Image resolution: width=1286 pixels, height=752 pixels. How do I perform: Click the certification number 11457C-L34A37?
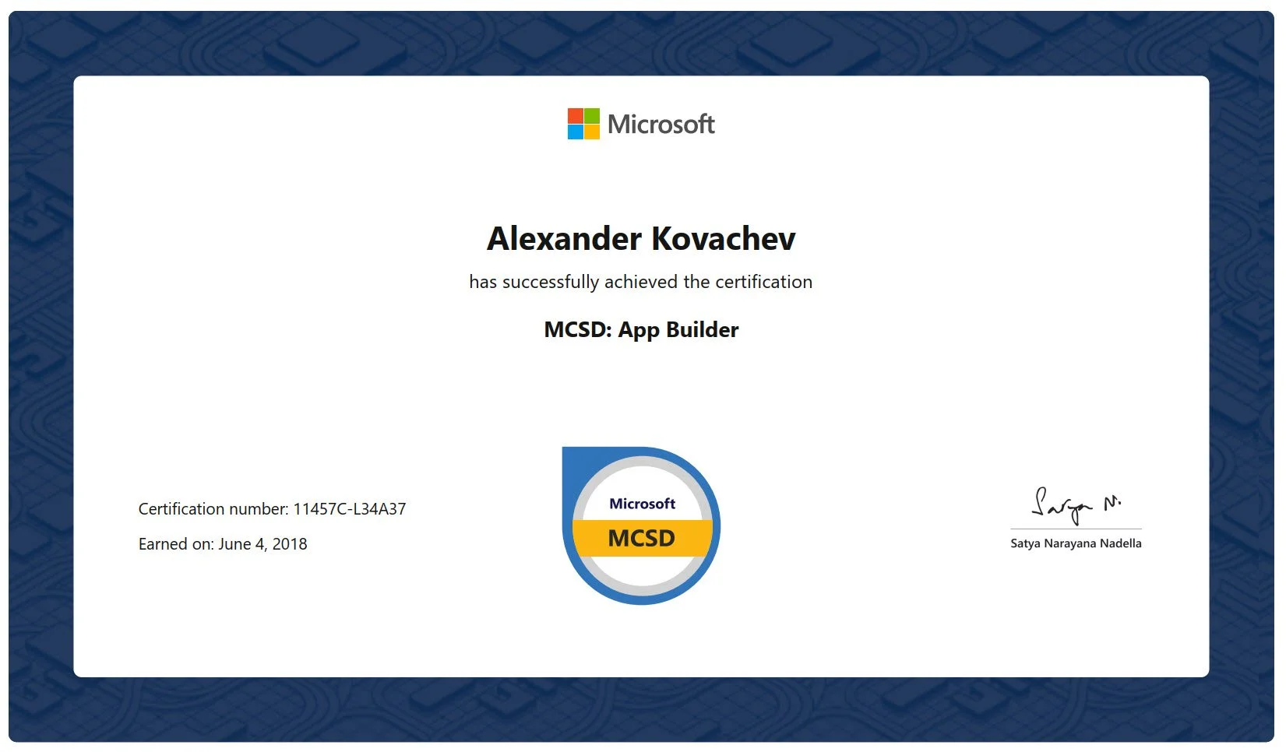273,508
